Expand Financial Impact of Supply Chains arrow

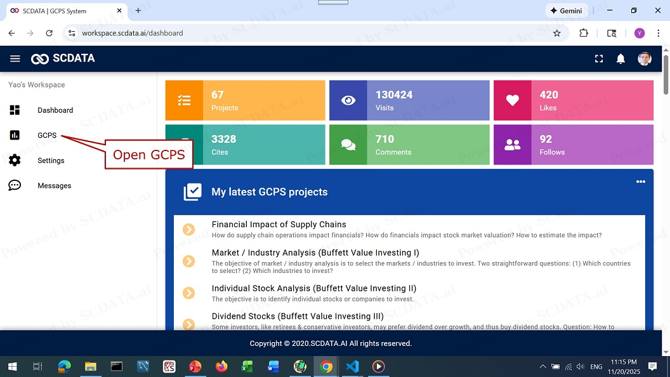pyautogui.click(x=188, y=229)
